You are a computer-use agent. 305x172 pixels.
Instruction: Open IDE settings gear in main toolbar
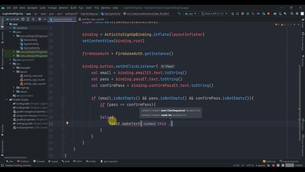(297, 14)
